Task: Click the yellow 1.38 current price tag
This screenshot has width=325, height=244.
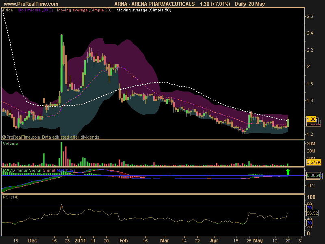Action: 311,119
